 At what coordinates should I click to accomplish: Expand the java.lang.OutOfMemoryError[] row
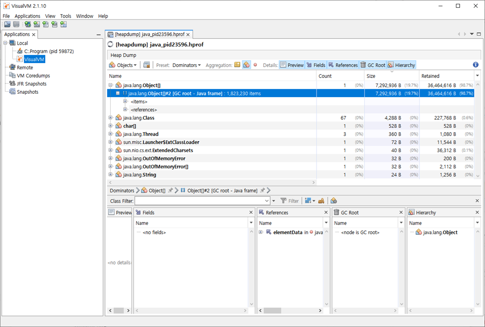[x=110, y=166]
